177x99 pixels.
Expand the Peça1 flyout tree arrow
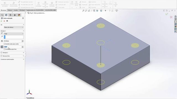pyautogui.click(x=26, y=13)
